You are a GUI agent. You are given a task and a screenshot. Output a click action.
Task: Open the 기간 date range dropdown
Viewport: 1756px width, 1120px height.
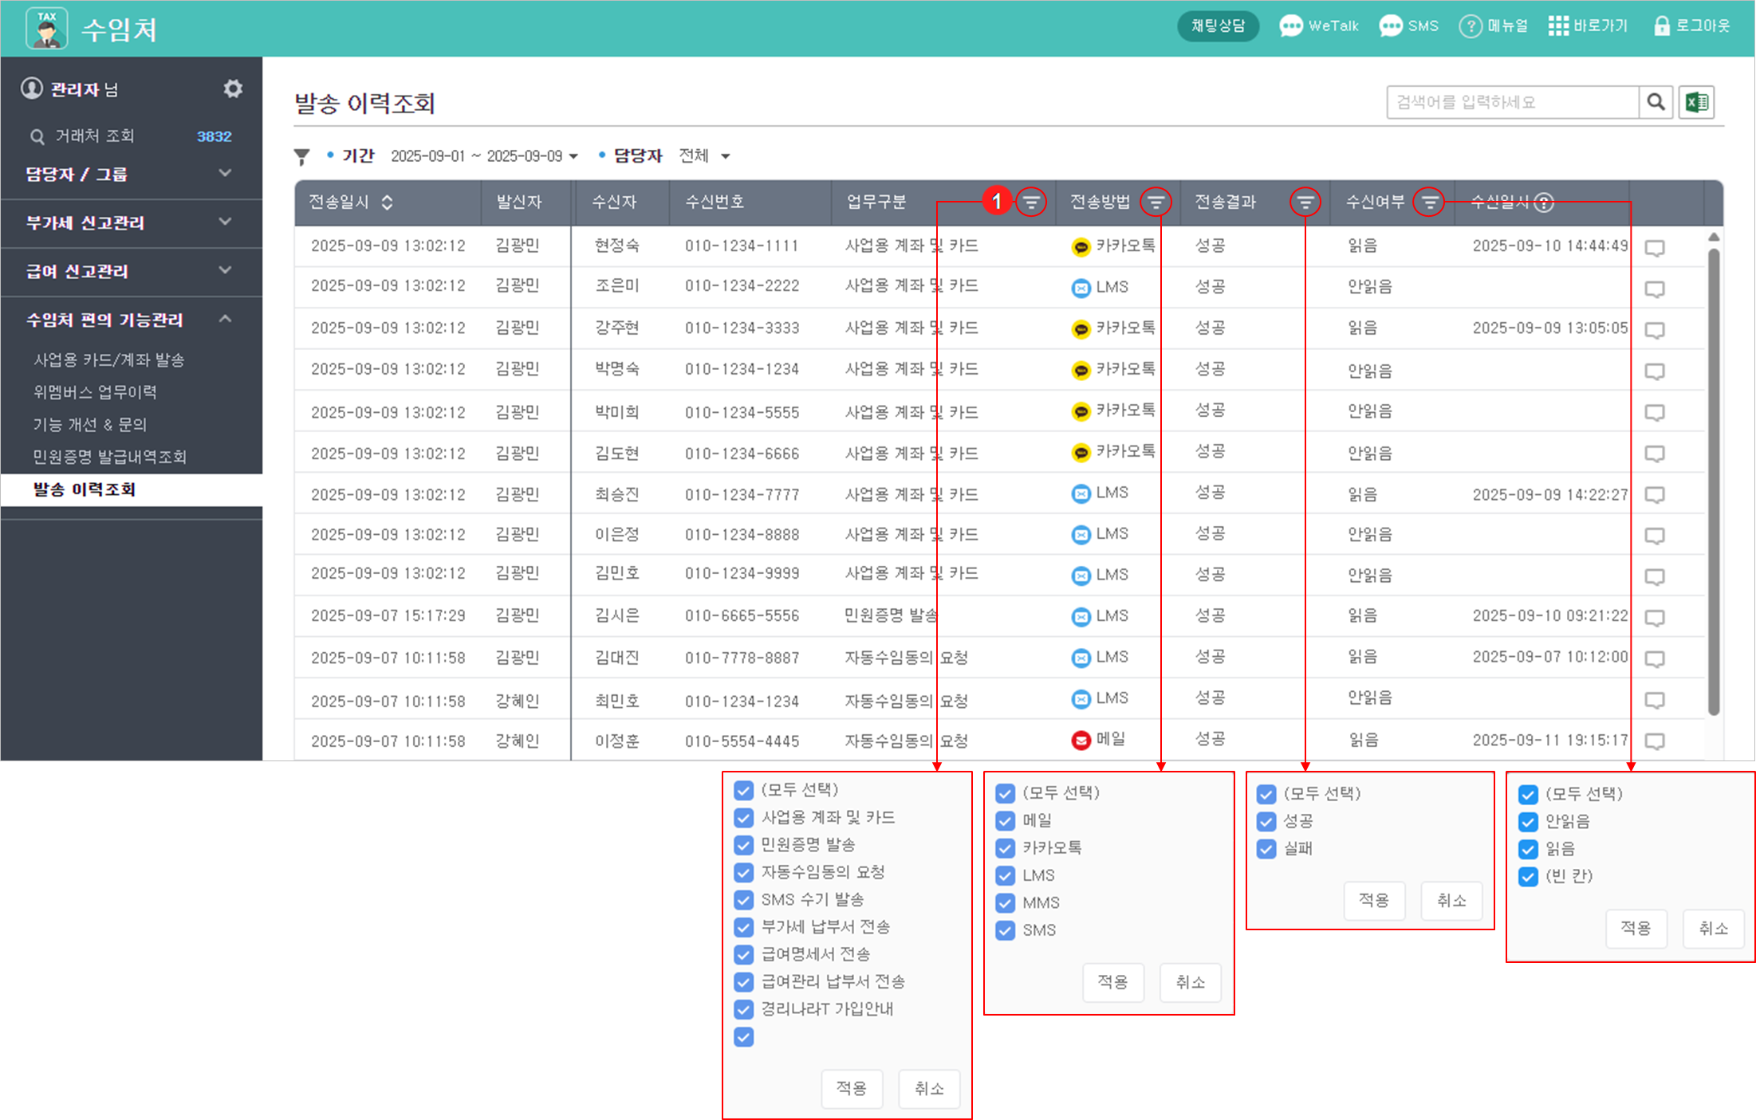coord(484,156)
